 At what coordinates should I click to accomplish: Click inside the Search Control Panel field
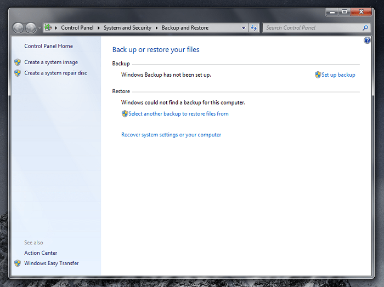click(x=310, y=27)
